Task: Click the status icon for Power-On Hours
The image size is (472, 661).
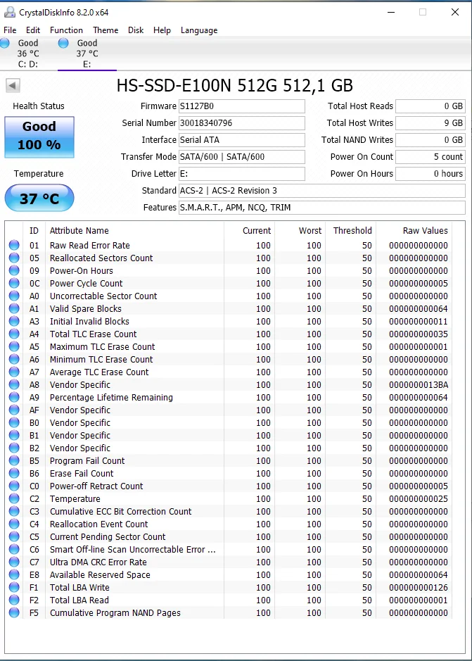Action: 14,270
